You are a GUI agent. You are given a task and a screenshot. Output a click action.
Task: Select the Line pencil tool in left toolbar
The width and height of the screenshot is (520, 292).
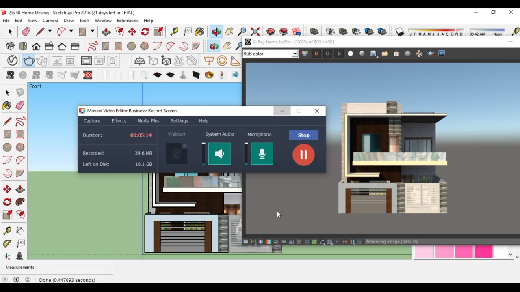click(7, 121)
